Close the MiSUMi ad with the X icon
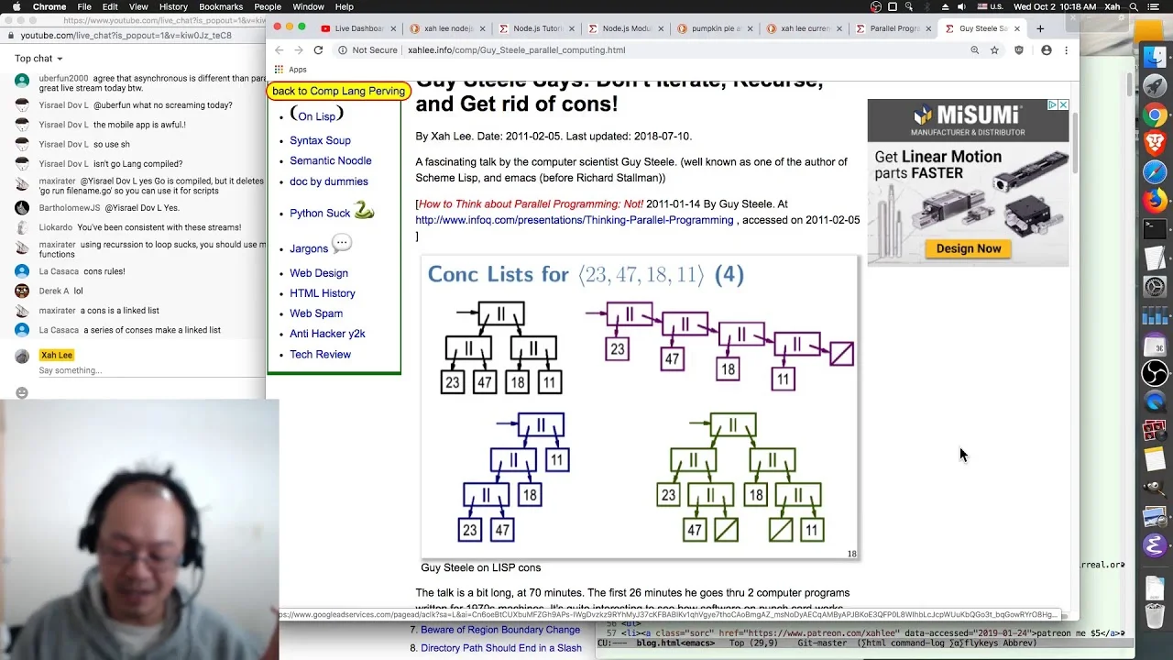This screenshot has height=660, width=1173. coord(1063,105)
